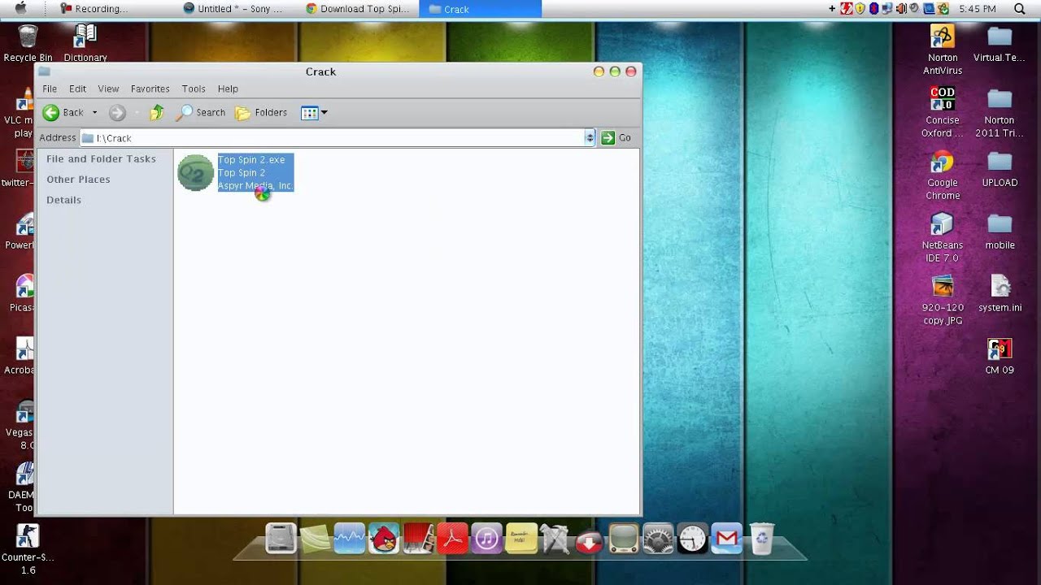Viewport: 1041px width, 585px height.
Task: Click the Go button
Action: coord(616,137)
